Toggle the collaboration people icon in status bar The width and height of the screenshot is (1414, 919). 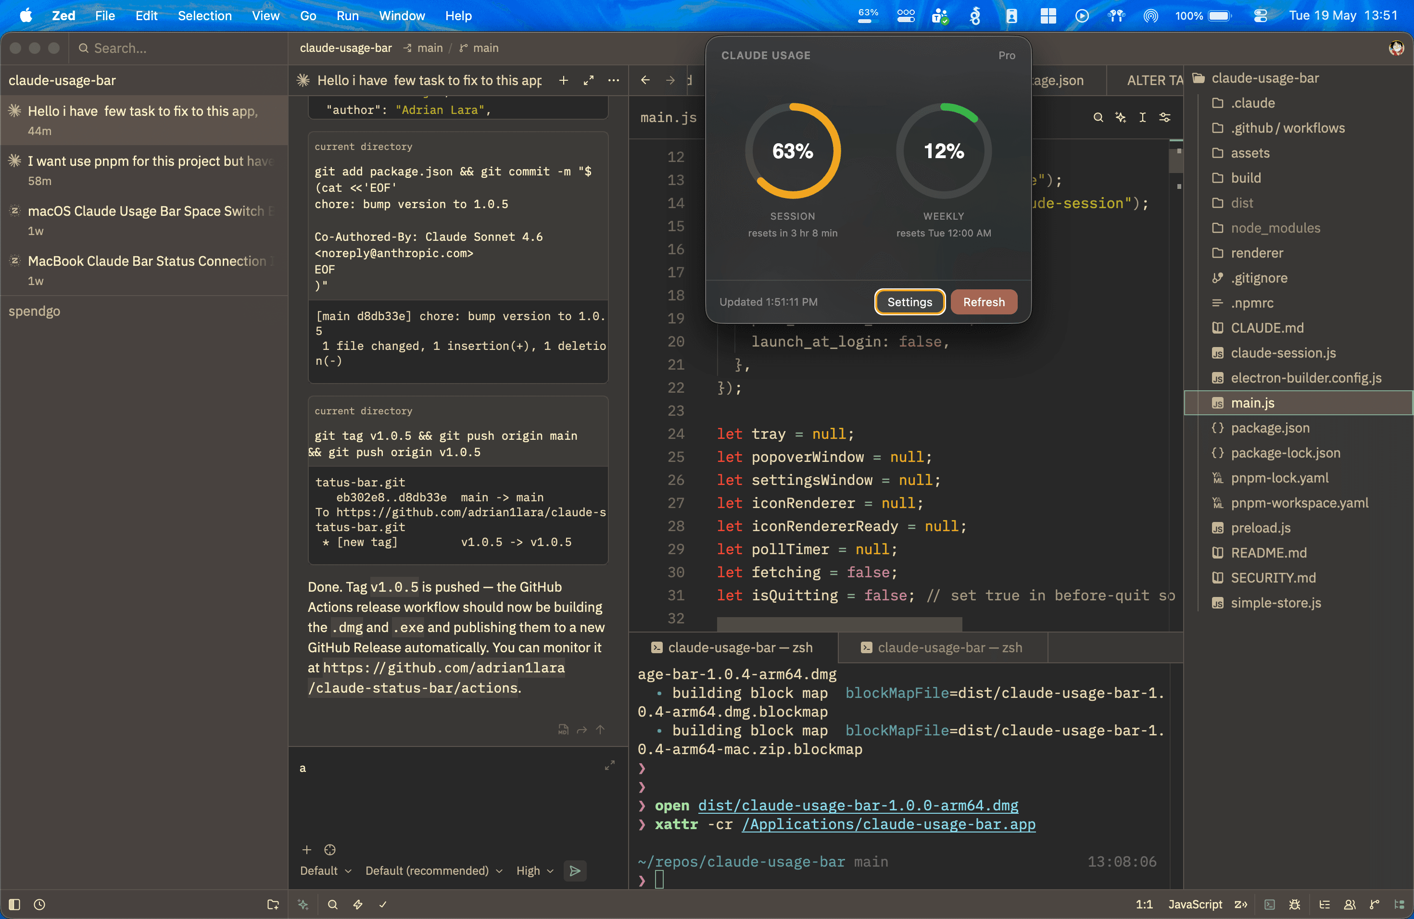tap(1349, 904)
